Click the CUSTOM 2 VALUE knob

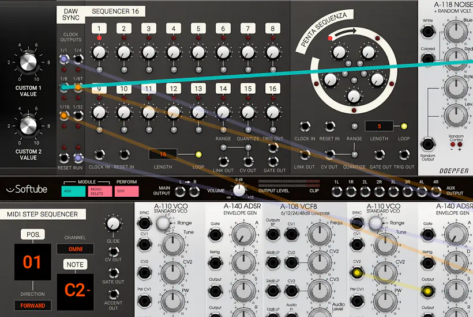28,126
